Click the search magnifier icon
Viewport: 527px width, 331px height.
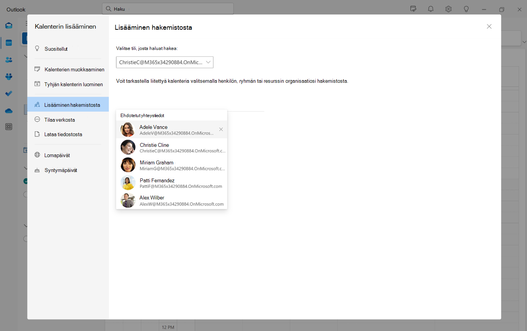click(109, 9)
